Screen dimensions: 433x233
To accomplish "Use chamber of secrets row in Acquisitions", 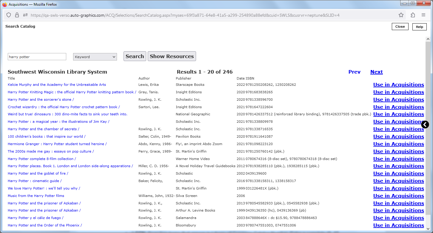I will point(398,129).
